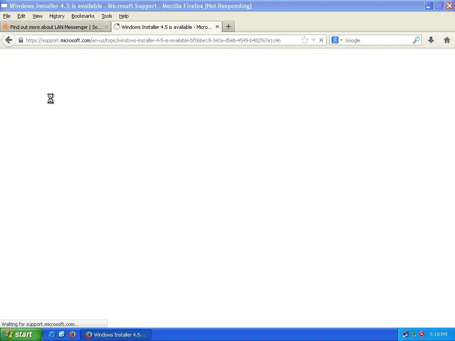Image resolution: width=455 pixels, height=341 pixels.
Task: Minimize the Firefox window
Action: [x=429, y=5]
